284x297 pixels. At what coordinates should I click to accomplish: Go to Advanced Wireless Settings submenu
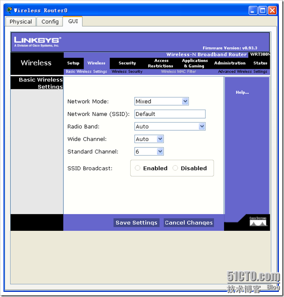click(243, 71)
